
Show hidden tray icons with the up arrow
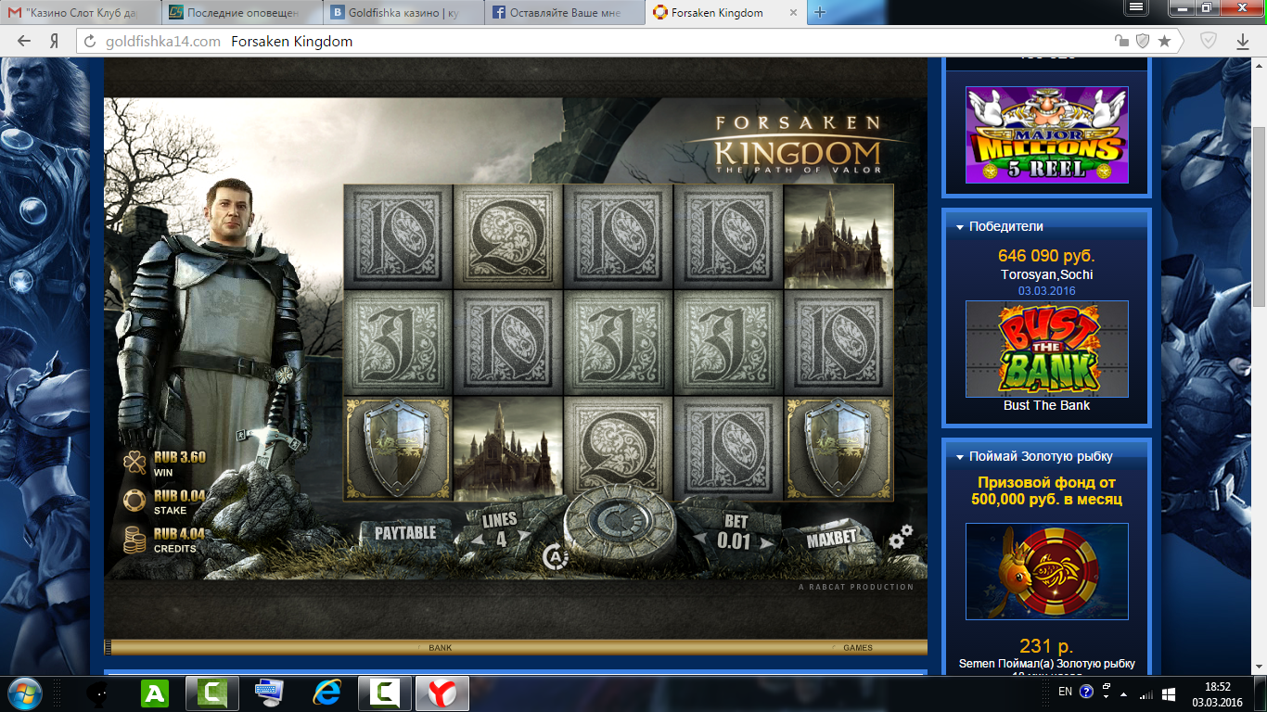click(x=1124, y=693)
